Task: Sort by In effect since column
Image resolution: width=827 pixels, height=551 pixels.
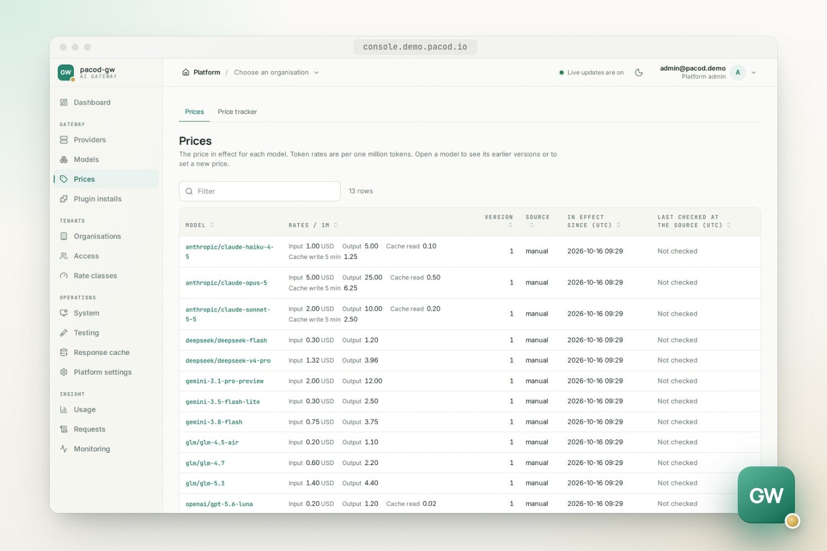Action: 594,222
